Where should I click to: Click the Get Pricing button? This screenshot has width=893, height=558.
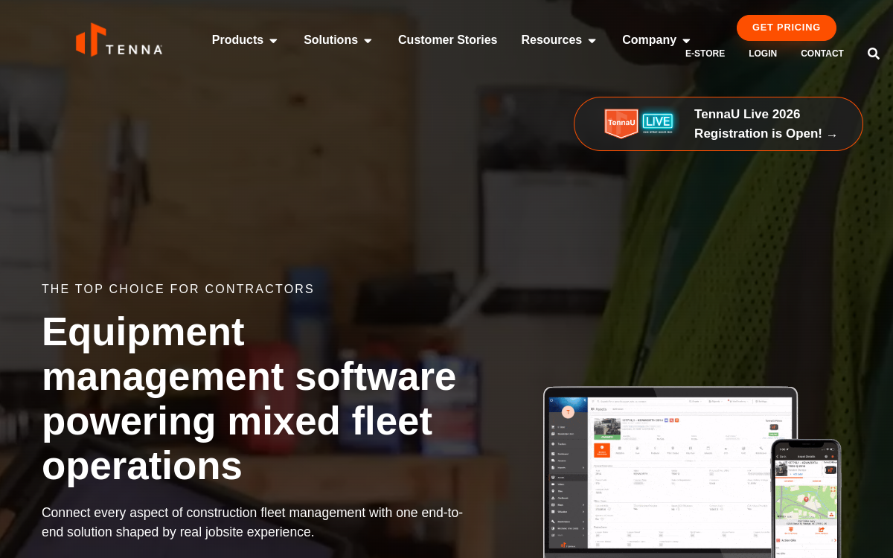click(787, 28)
